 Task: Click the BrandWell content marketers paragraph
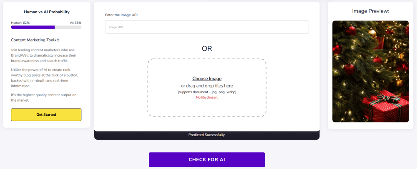(43, 55)
